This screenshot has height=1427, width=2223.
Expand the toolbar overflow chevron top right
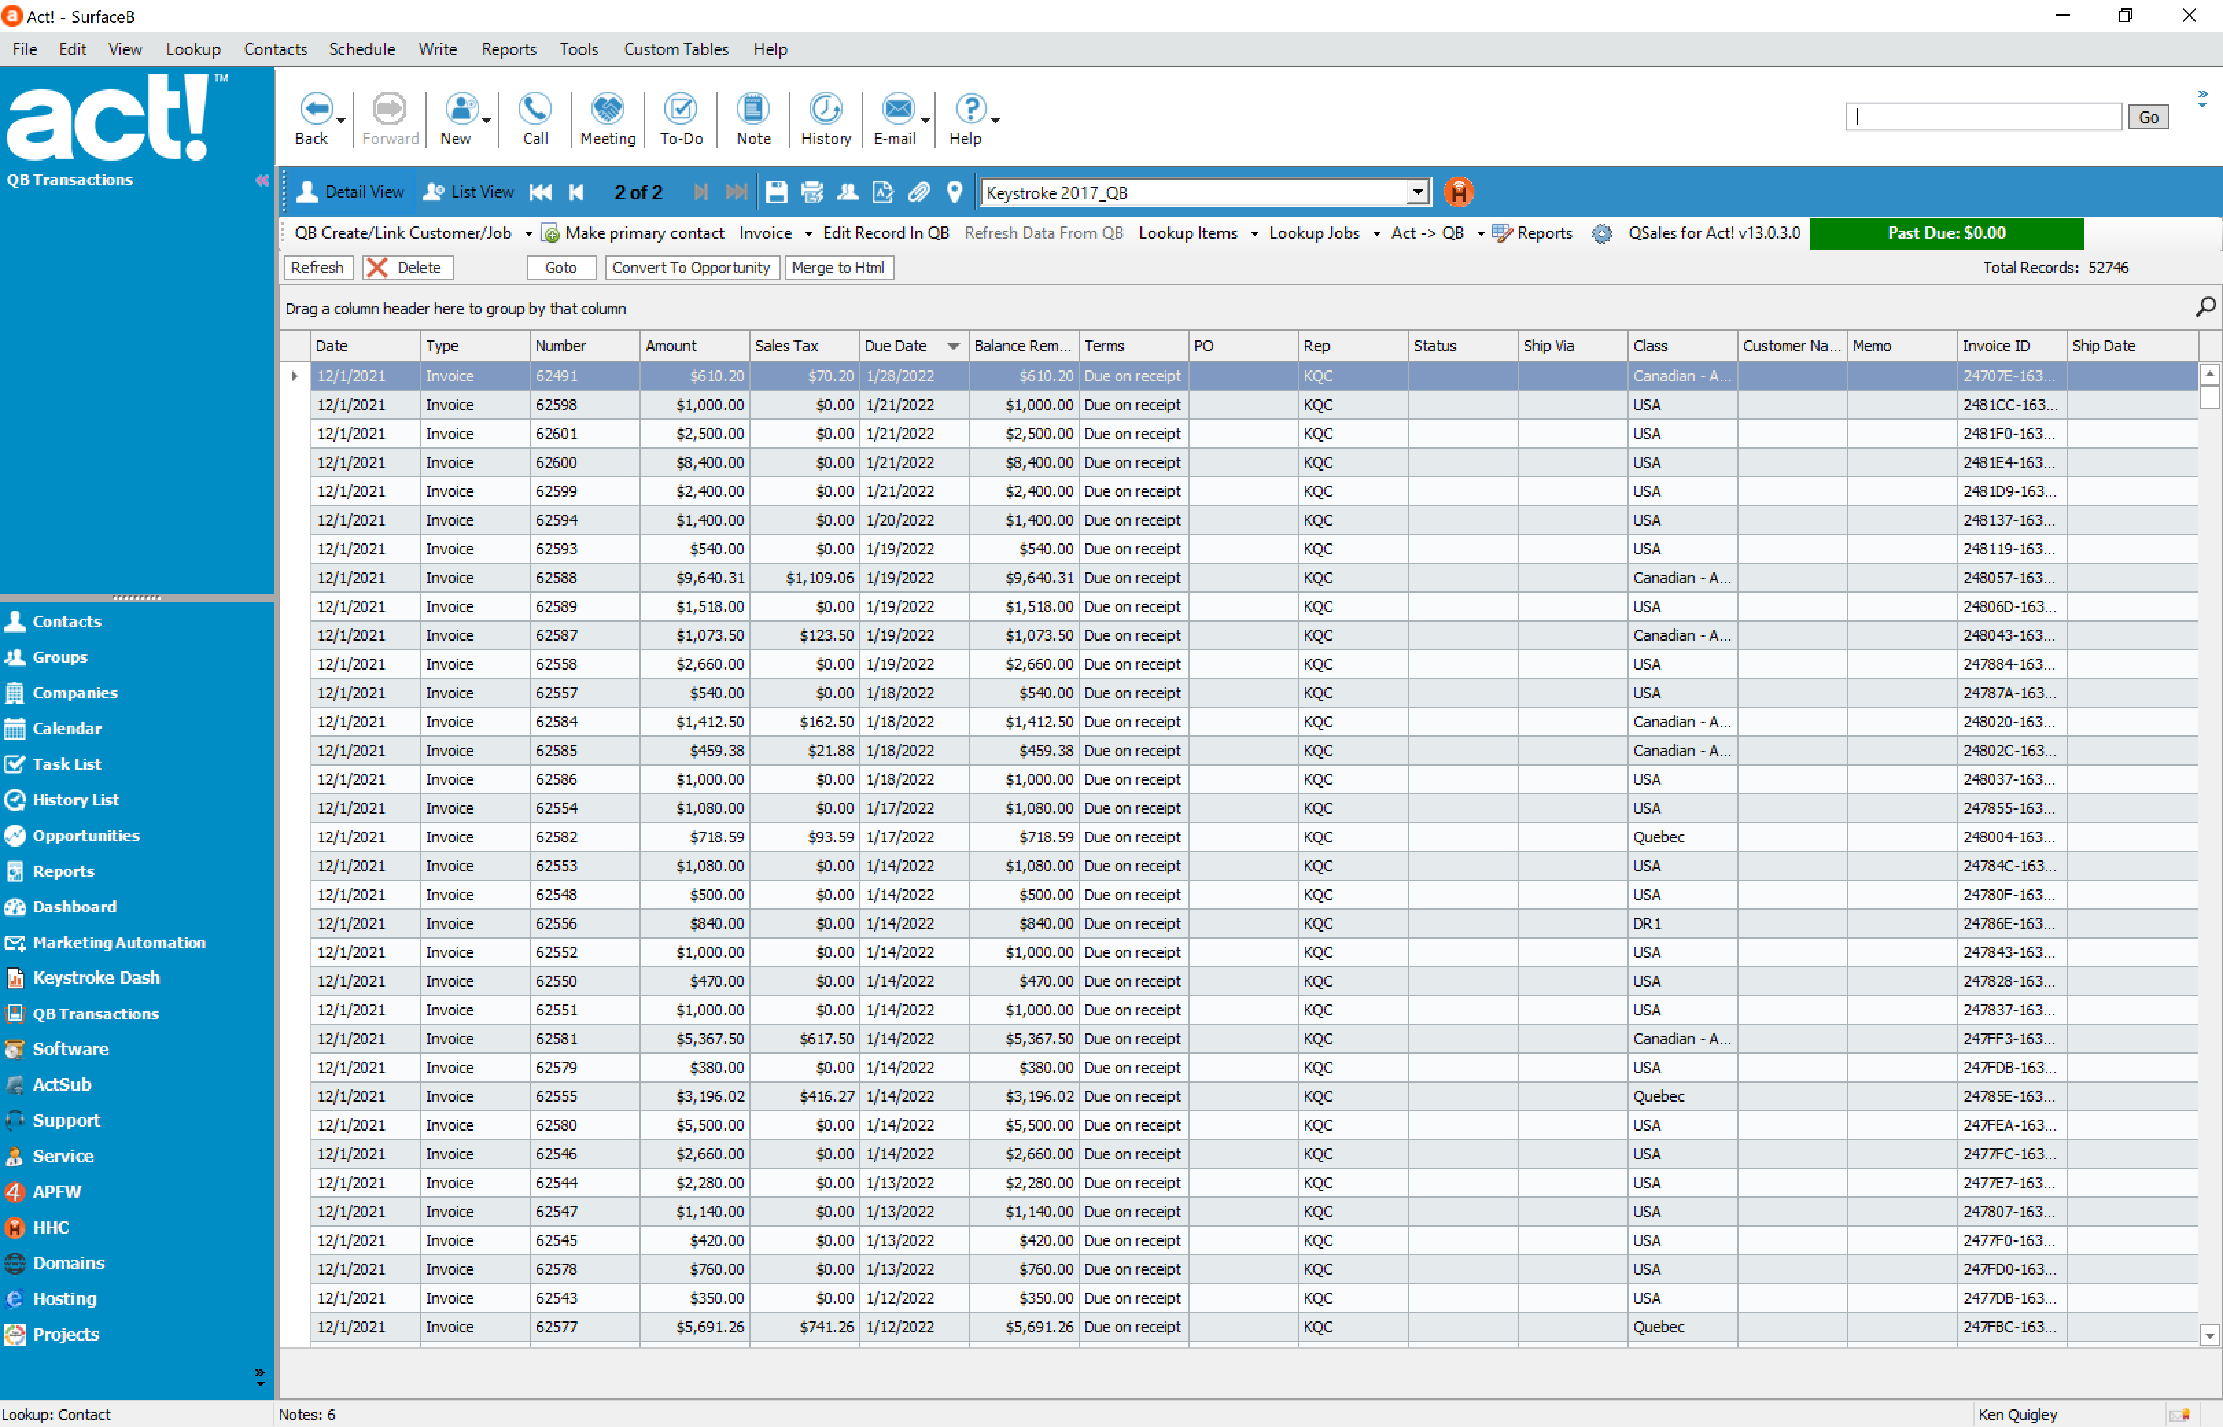tap(2202, 98)
